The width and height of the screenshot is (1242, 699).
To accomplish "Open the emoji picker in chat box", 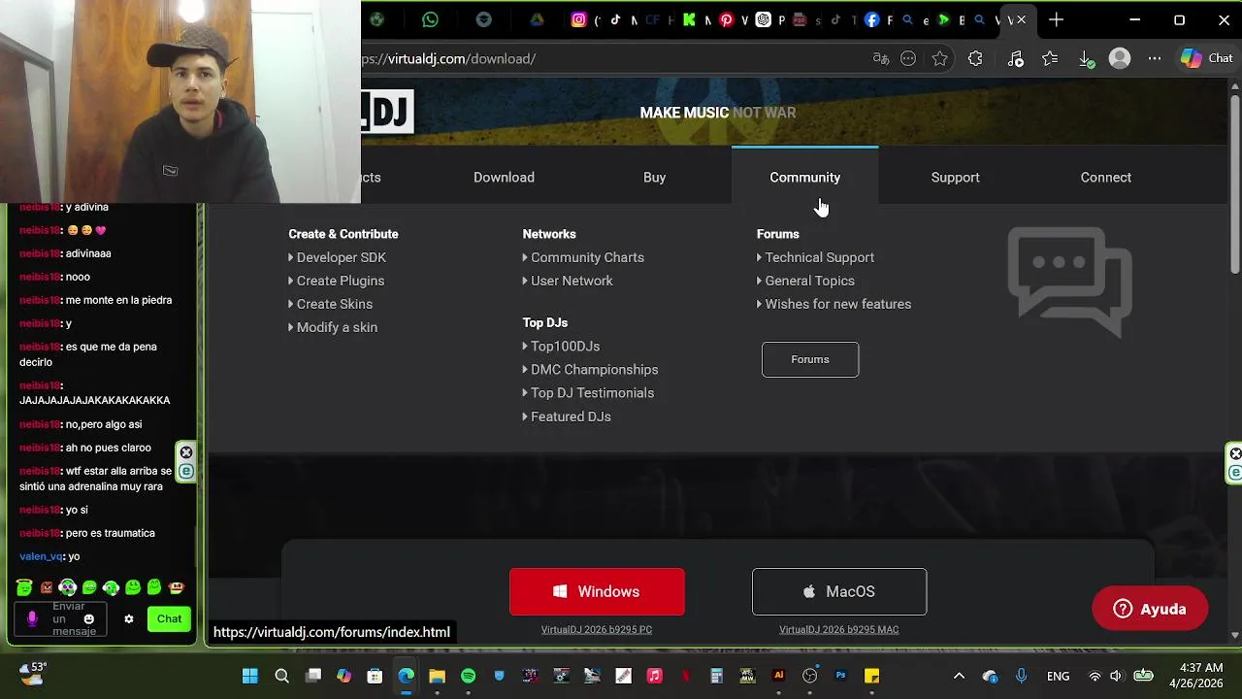I will (x=89, y=618).
